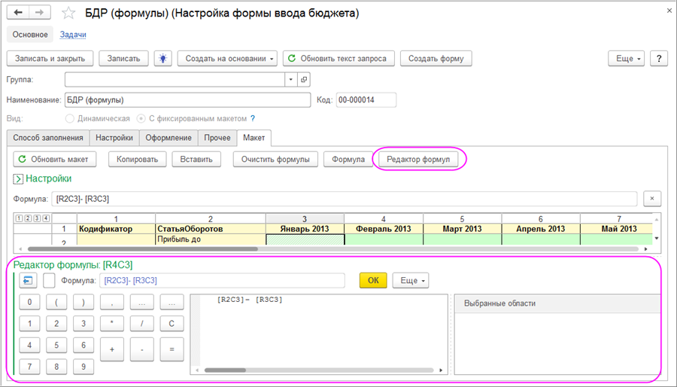The height and width of the screenshot is (387, 677).
Task: Follow the Задачи link
Action: [73, 35]
